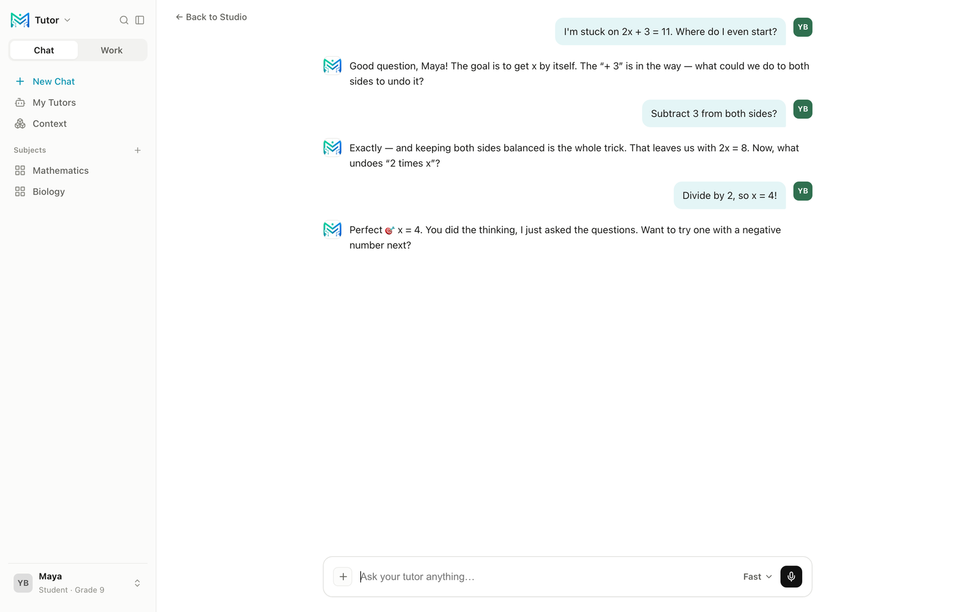Click the Subjects section header
The image size is (979, 612).
point(30,150)
